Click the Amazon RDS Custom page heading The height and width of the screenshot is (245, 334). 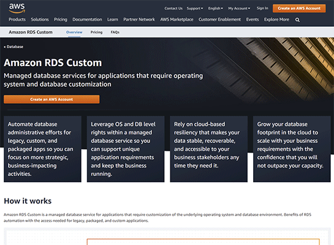pyautogui.click(x=53, y=63)
